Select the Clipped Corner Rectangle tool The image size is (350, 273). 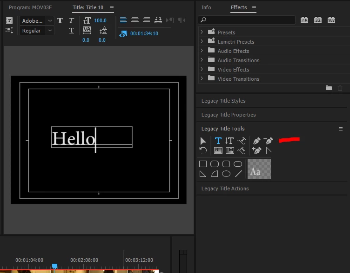(215, 164)
